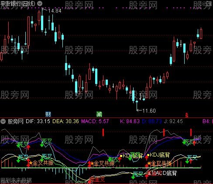
Task: Select the DIF: 33.15 readout
Action: pyautogui.click(x=38, y=121)
